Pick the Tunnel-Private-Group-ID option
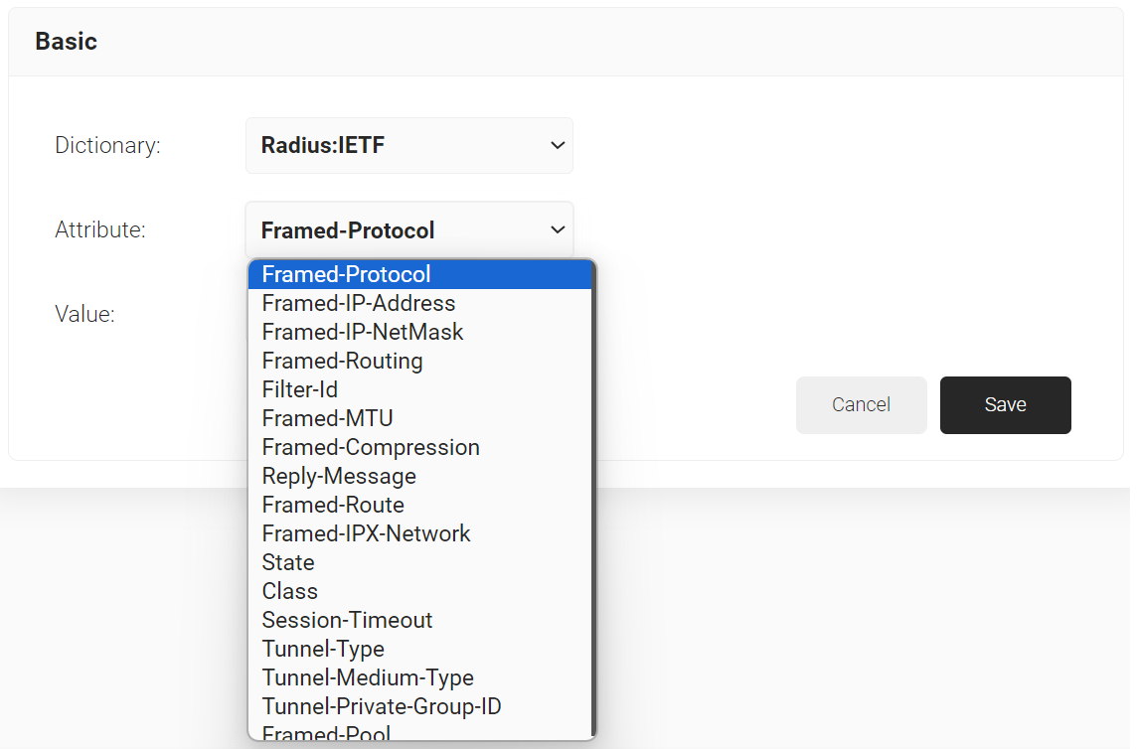The image size is (1137, 749). (x=419, y=707)
